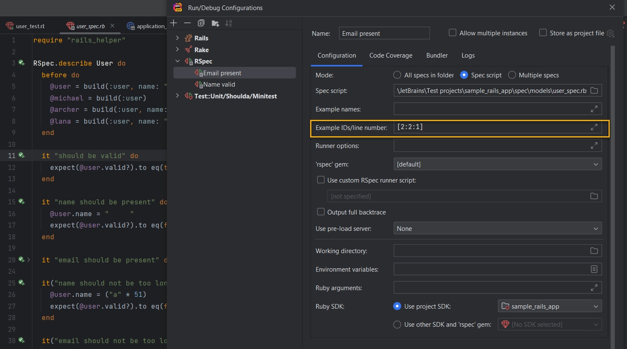Switch to the Code Coverage tab
This screenshot has width=627, height=349.
(x=391, y=56)
